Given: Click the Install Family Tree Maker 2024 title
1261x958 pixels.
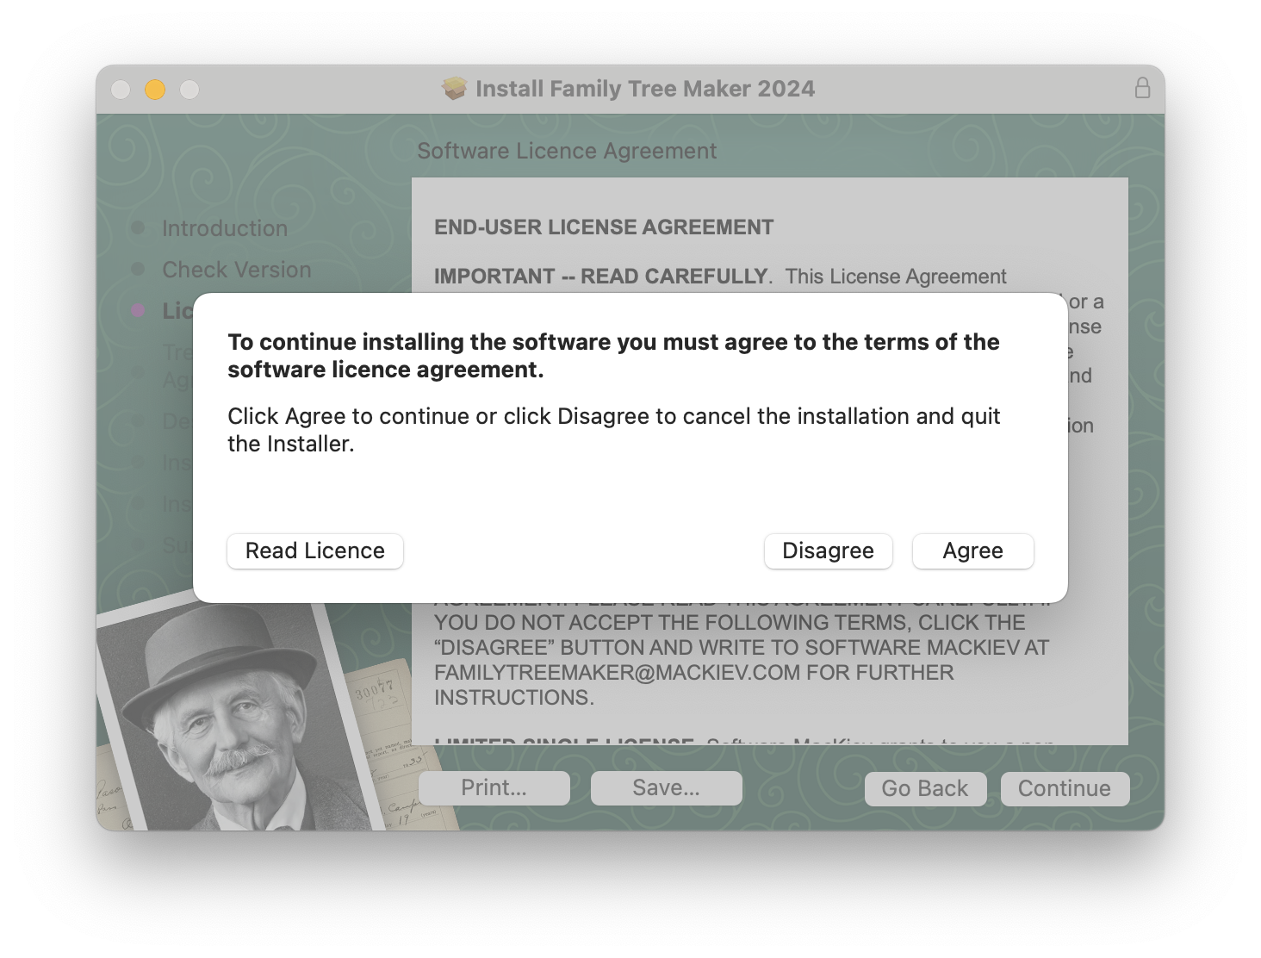Looking at the screenshot, I should pos(644,89).
